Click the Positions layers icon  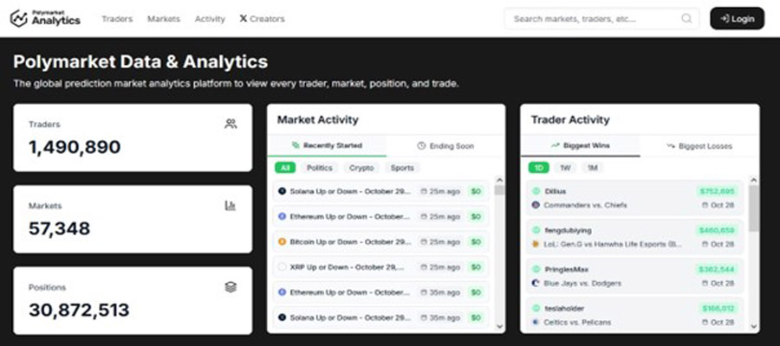coord(231,287)
